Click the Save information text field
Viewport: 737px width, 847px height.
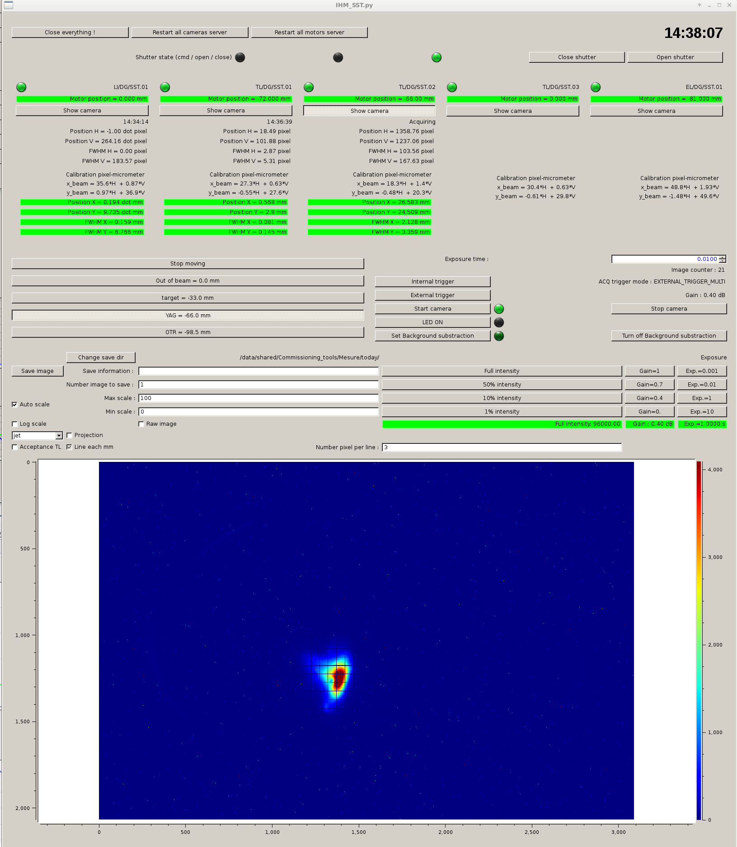258,371
